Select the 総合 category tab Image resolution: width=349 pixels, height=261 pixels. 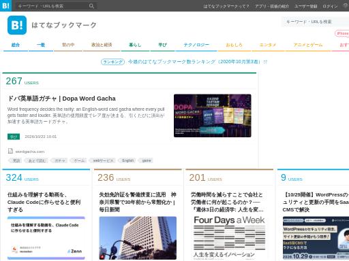[x=16, y=45]
